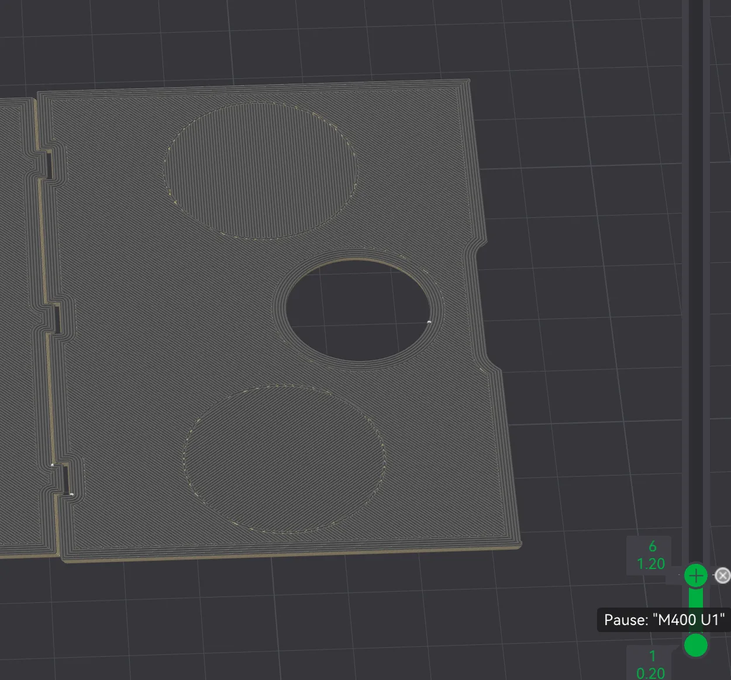Click the green plus handle at layer 6
The height and width of the screenshot is (680, 731).
click(696, 576)
